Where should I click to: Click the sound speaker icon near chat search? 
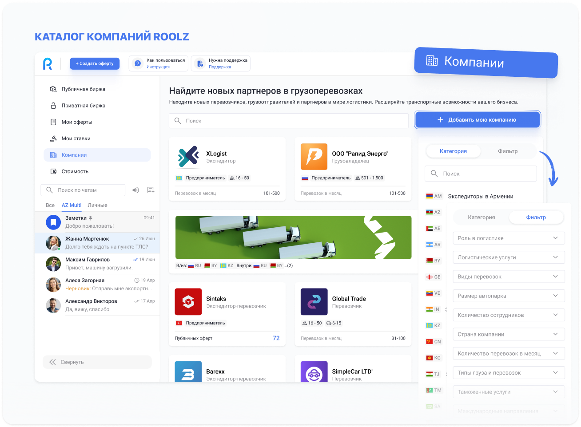click(x=136, y=190)
